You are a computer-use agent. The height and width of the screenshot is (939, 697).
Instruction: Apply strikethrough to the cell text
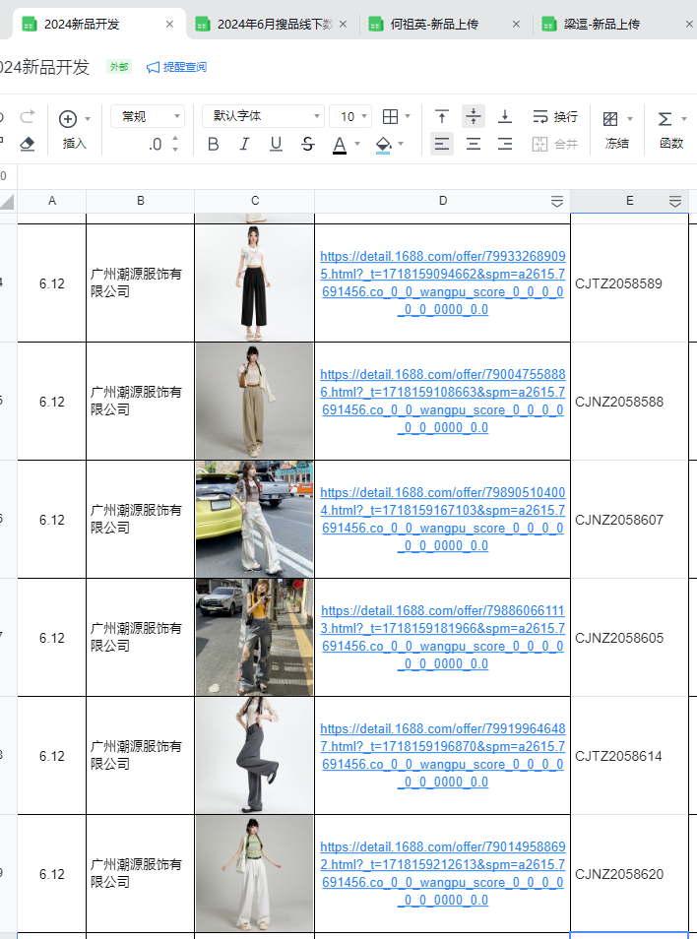pyautogui.click(x=308, y=145)
